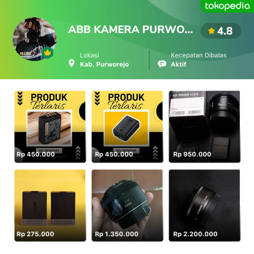Click the Tokopedia logo
The height and width of the screenshot is (254, 254).
pos(227,6)
